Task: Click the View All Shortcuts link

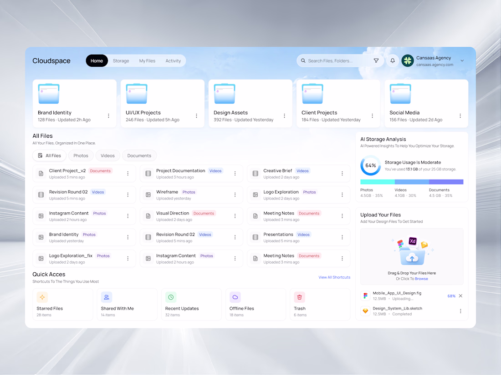Action: [x=334, y=277]
